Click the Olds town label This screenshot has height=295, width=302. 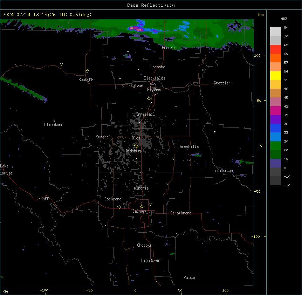pos(136,138)
